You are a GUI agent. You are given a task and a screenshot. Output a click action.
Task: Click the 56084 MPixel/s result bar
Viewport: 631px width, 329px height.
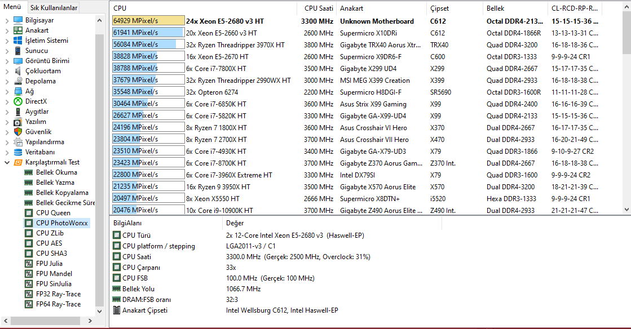tap(148, 45)
